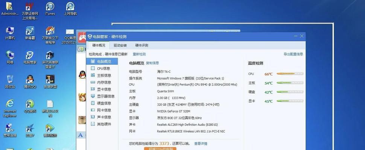Click the 导出配置信息 link
Image resolution: width=365 pixels, height=150 pixels.
[x=293, y=54]
